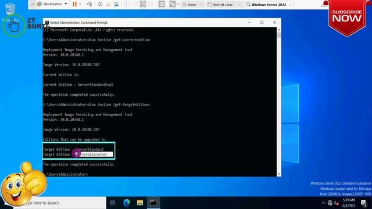
Task: Pause the virtual machine with the orange button
Action: [74, 4]
